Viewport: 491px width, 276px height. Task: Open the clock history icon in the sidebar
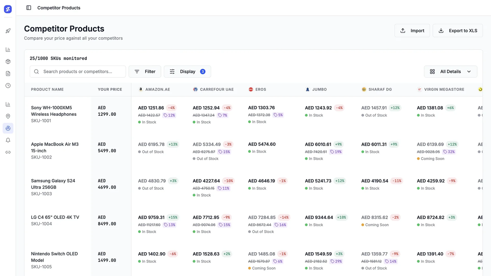(x=8, y=85)
